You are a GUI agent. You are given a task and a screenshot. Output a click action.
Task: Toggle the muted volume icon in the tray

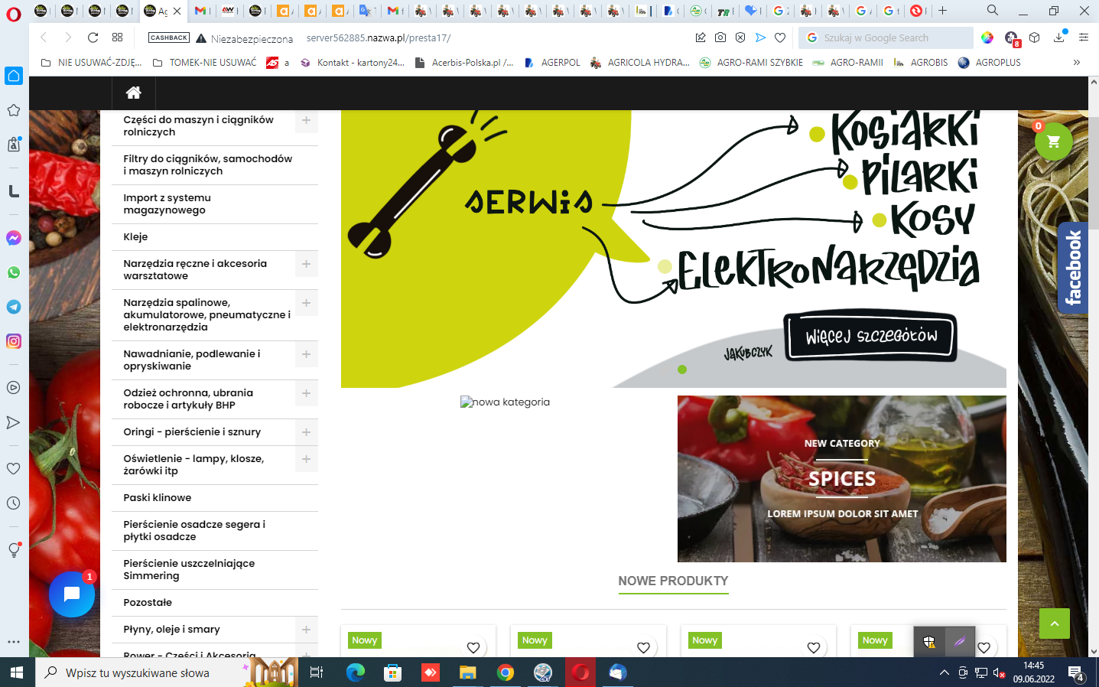pos(1000,673)
